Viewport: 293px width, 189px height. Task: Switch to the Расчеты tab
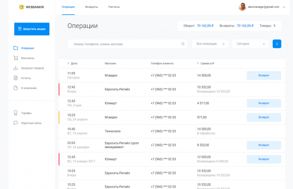[114, 7]
